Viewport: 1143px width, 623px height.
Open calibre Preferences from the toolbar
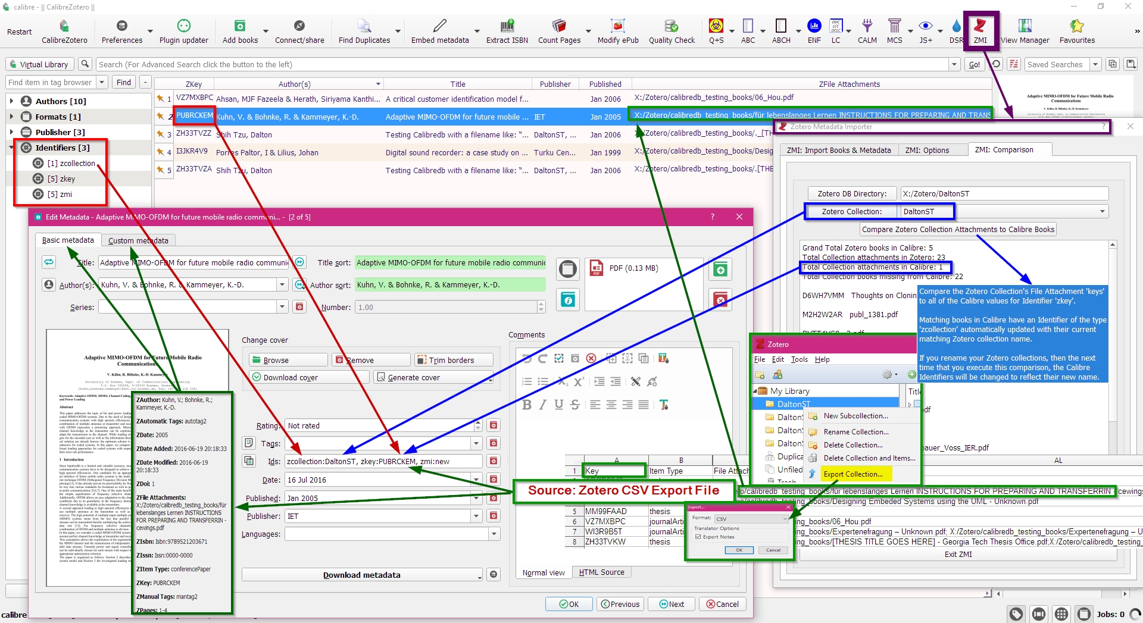coord(122,32)
